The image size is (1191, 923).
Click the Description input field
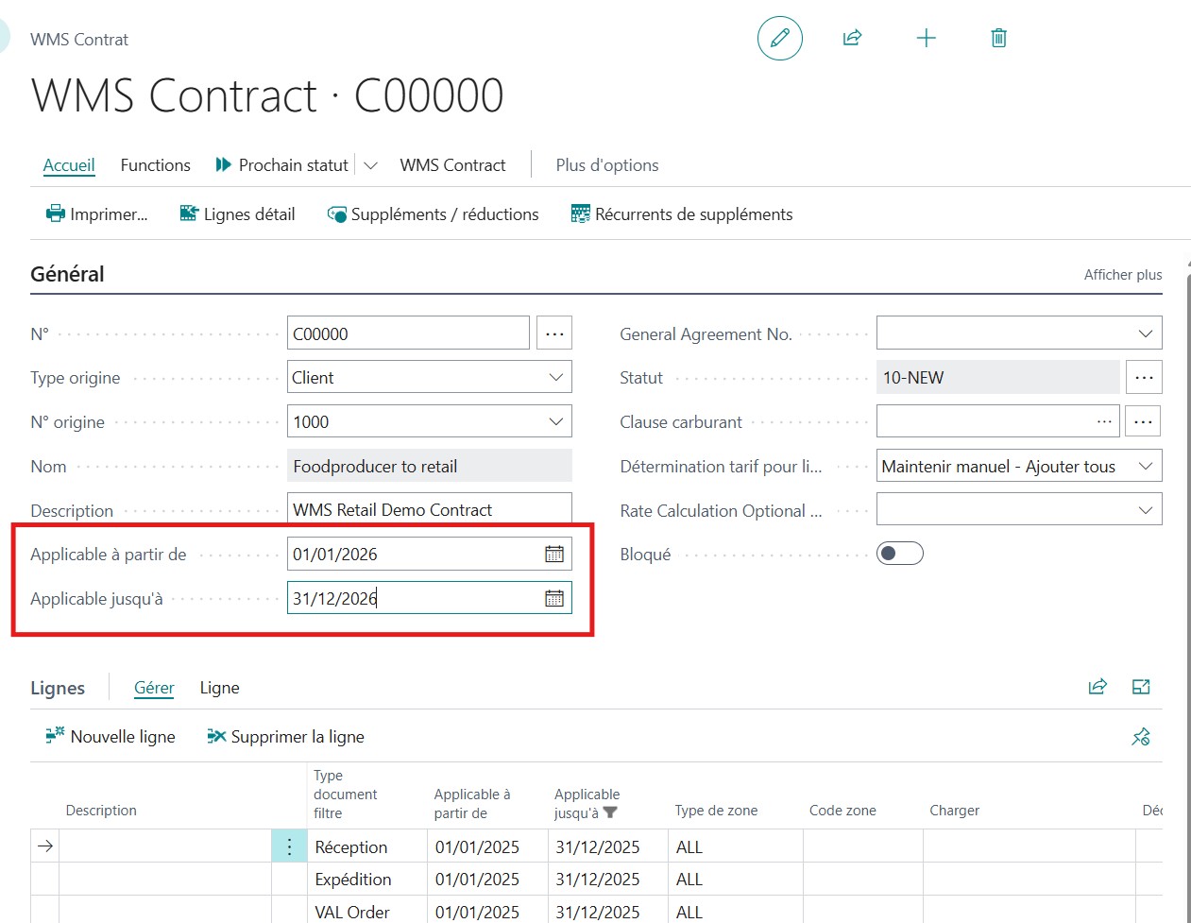click(429, 510)
